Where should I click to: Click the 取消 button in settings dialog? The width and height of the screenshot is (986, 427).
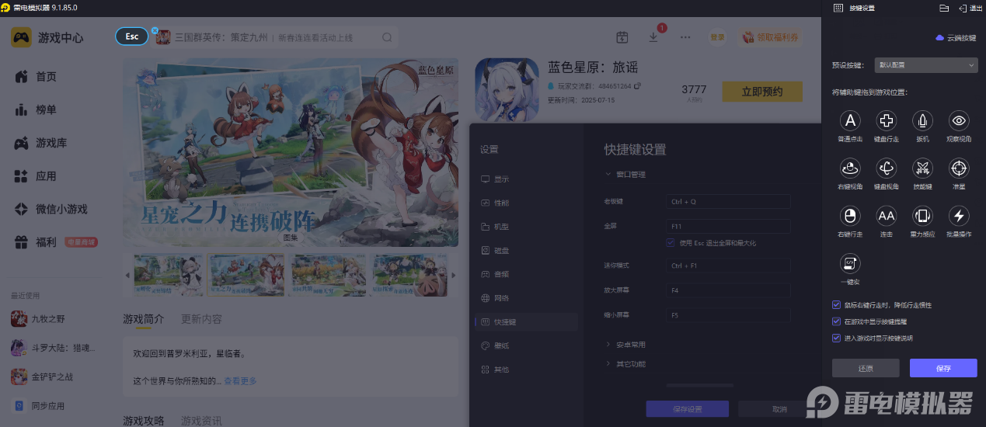[779, 409]
